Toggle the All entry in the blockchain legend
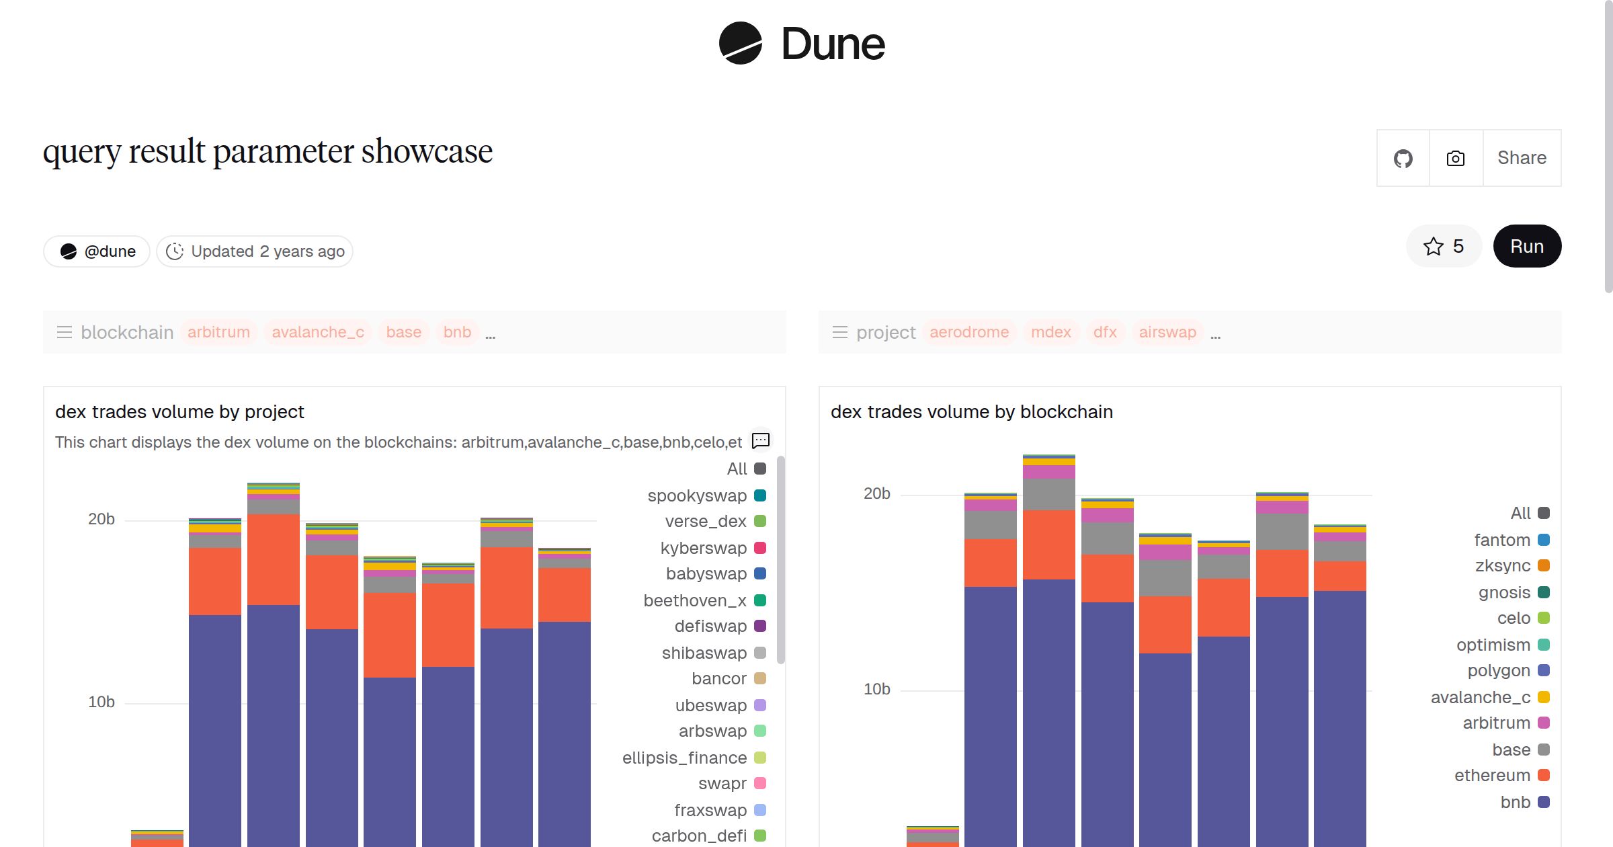Screen dimensions: 1613x847 pyautogui.click(x=1520, y=513)
